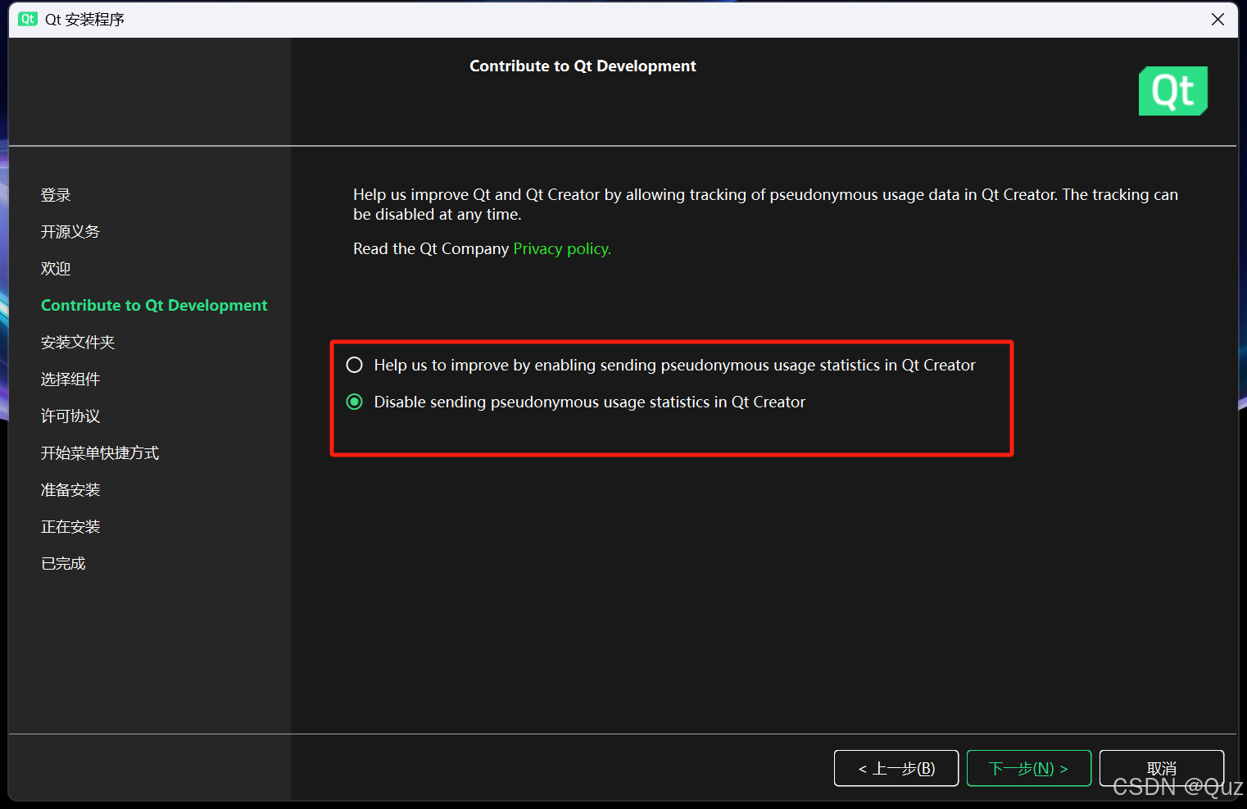Close the Qt installer window
The width and height of the screenshot is (1247, 809).
pos(1218,19)
